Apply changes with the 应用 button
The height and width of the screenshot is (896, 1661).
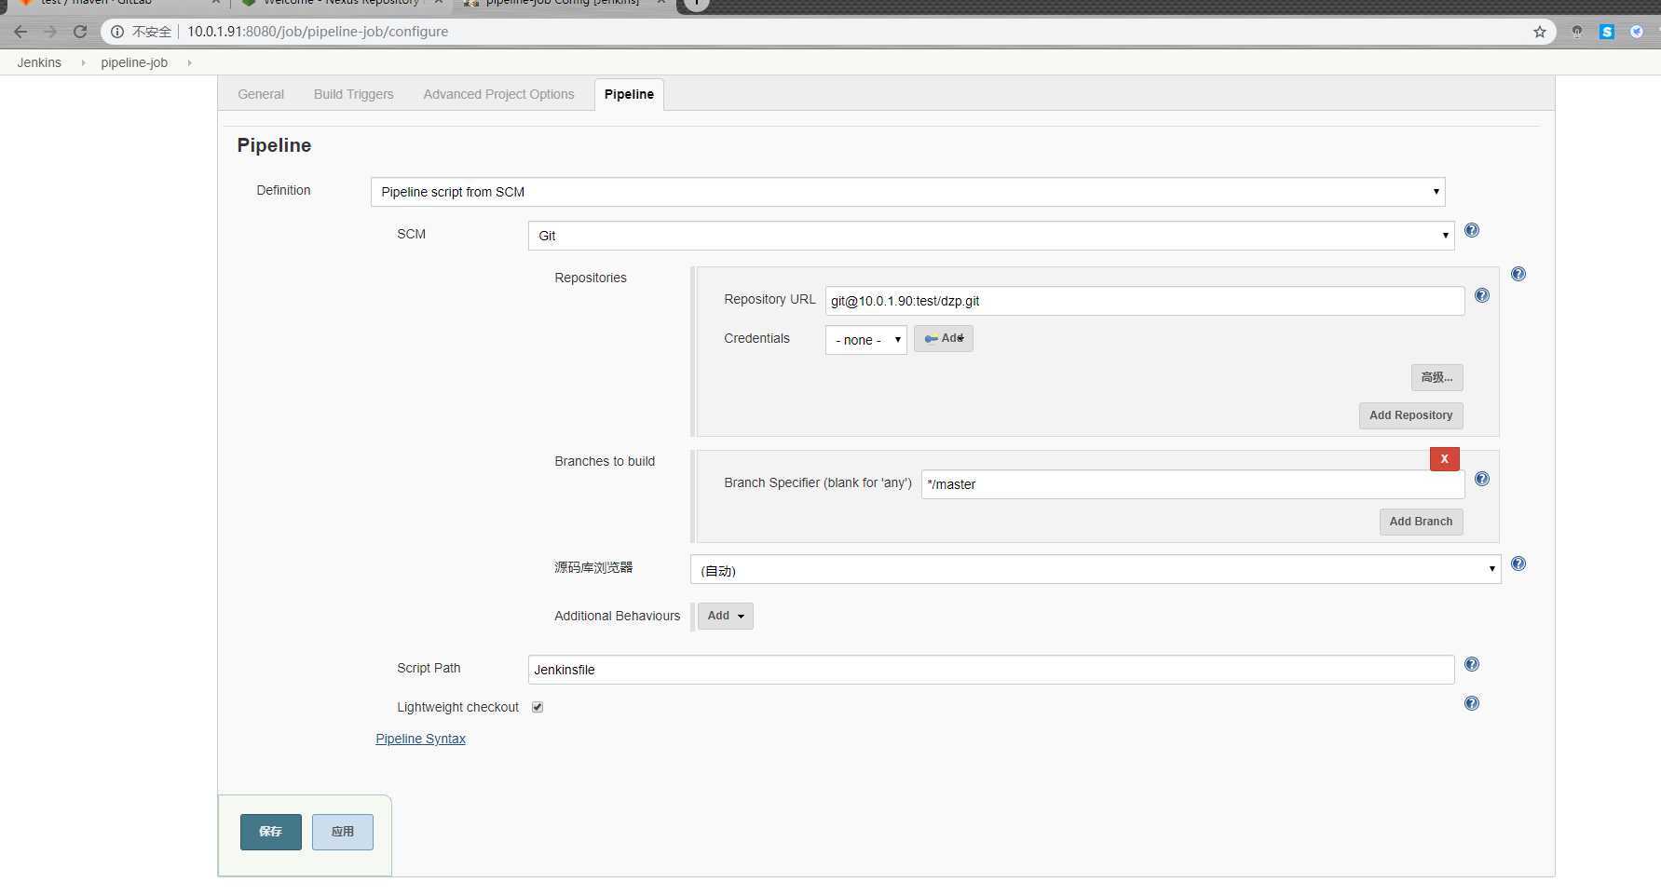343,832
